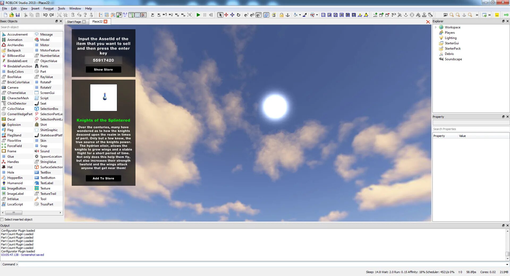This screenshot has height=276, width=510.
Task: Click the Cut scissors icon
Action: pos(25,15)
